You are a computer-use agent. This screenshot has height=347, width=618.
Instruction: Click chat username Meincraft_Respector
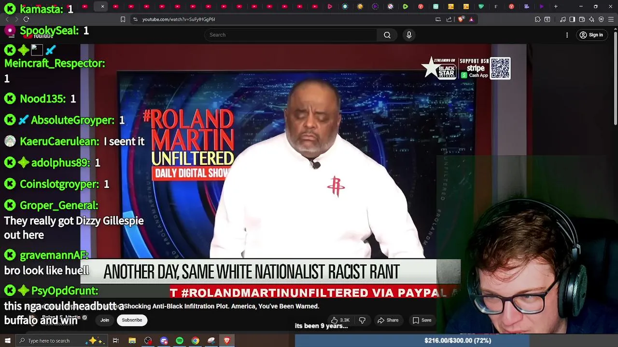(x=55, y=63)
